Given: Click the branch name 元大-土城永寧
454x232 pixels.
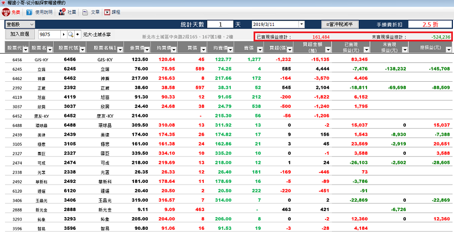Looking at the screenshot, I should click(x=96, y=34).
